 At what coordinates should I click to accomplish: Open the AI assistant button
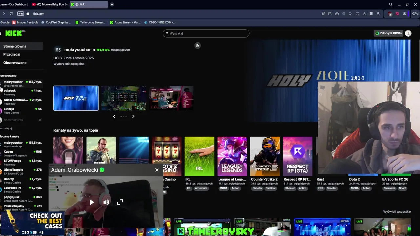(415, 14)
